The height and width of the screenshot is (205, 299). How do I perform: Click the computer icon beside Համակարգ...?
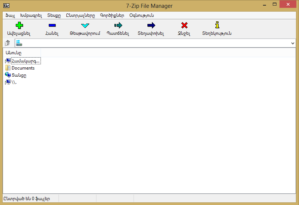point(8,61)
